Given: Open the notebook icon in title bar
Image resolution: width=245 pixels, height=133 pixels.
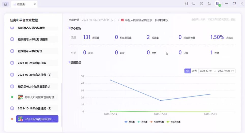Looking at the screenshot, I should pos(186,4).
